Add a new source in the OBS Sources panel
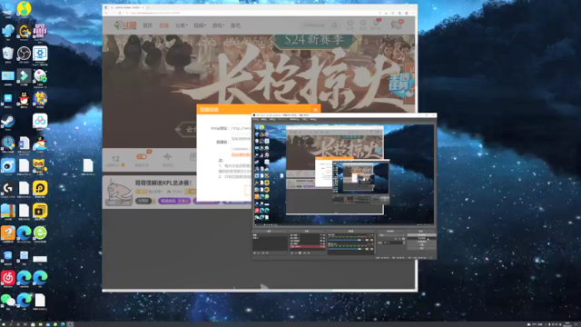The height and width of the screenshot is (327, 581). tap(291, 253)
